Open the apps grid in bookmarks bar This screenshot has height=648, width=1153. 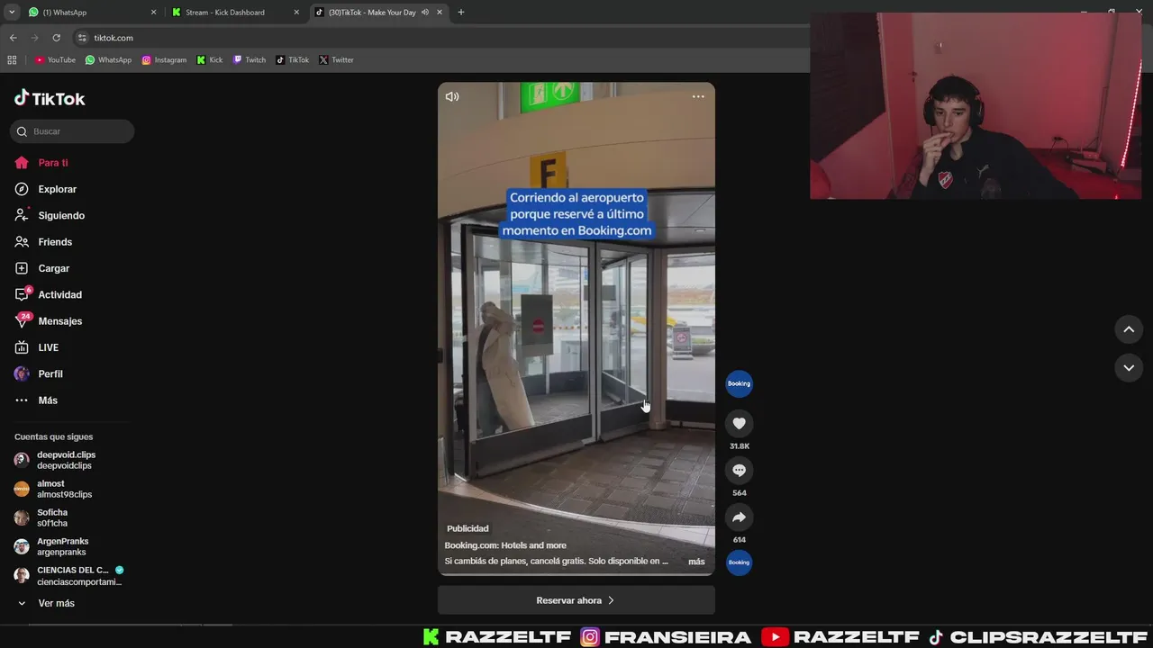coord(12,60)
